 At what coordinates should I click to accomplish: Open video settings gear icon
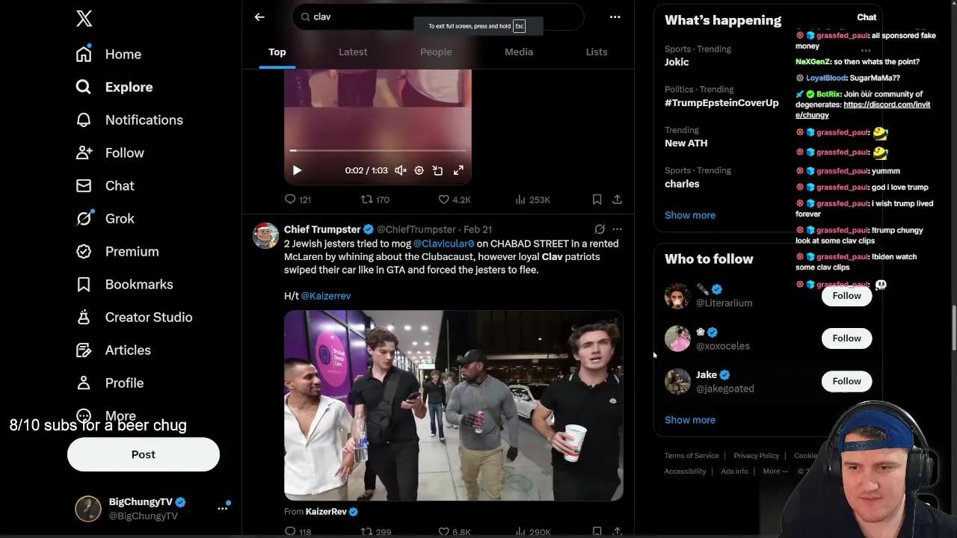(x=419, y=170)
